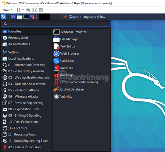Open the Kali Bugs link label
The image size is (165, 152).
(67, 75)
